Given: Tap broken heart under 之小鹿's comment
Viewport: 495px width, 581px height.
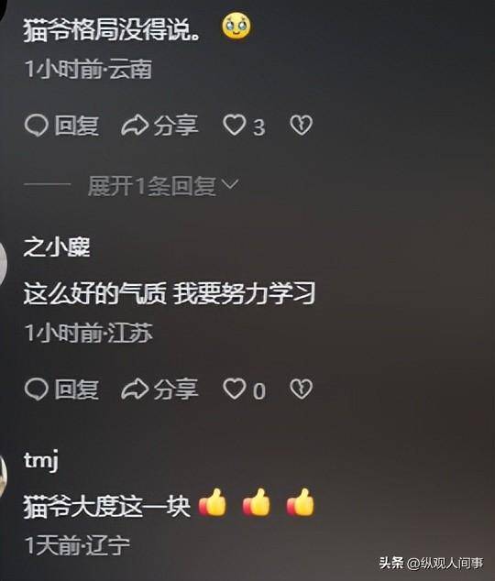Looking at the screenshot, I should [301, 389].
